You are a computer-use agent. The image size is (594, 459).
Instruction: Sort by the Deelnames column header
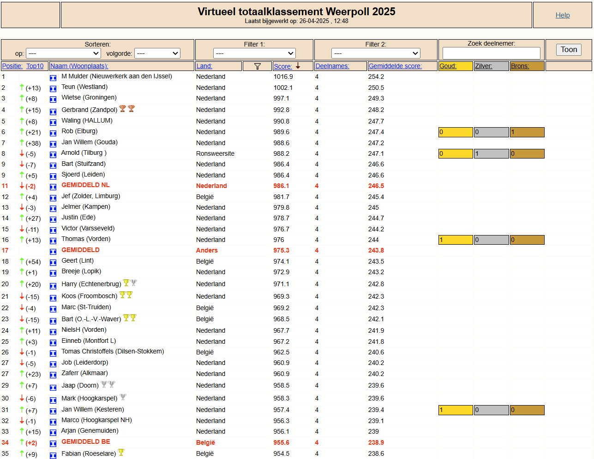click(x=332, y=66)
